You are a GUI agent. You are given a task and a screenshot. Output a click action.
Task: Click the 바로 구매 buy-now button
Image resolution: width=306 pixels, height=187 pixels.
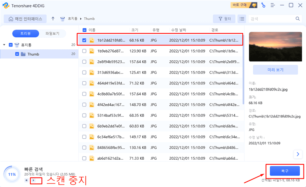tap(244, 5)
